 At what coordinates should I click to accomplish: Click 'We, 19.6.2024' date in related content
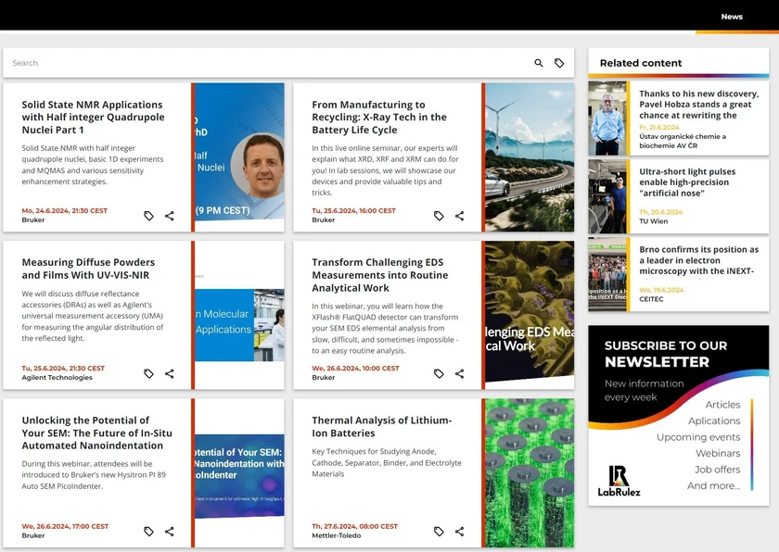(x=661, y=290)
